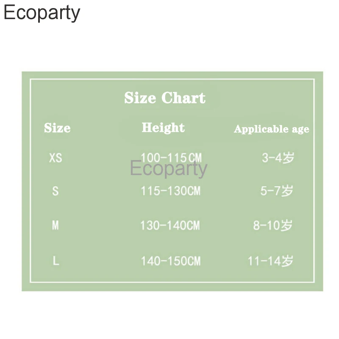Screen dimensions: 339x339
Task: Choose the S size label
Action: point(56,191)
